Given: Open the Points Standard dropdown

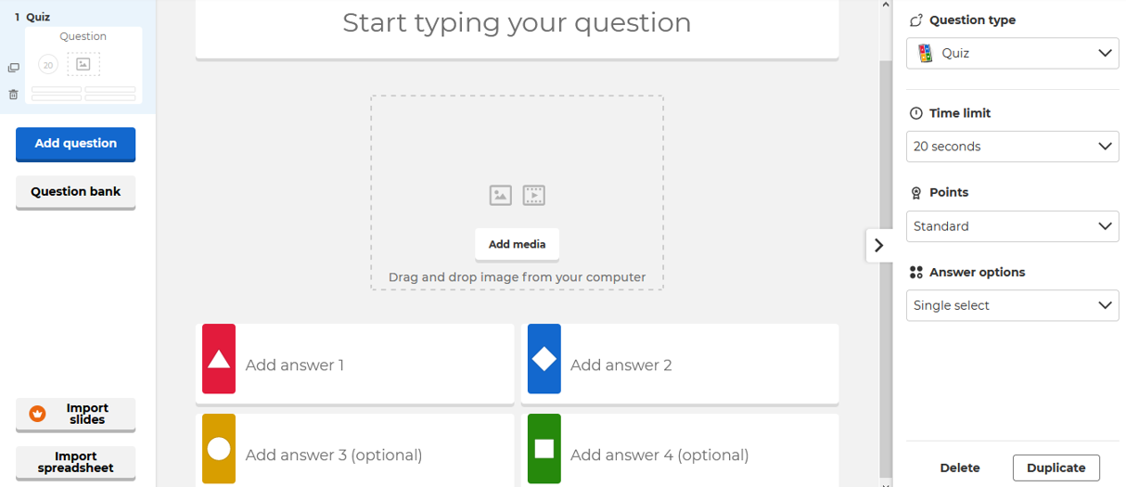Looking at the screenshot, I should coord(1012,226).
